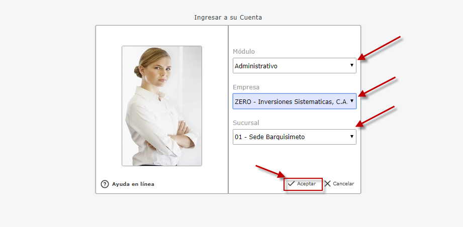
Task: Click the red arrow pointing at Sucursal dropdown
Action: click(376, 117)
